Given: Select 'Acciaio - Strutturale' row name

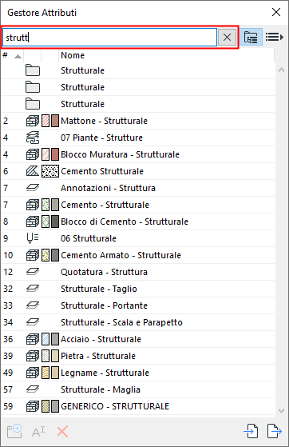Looking at the screenshot, I should pos(101,339).
